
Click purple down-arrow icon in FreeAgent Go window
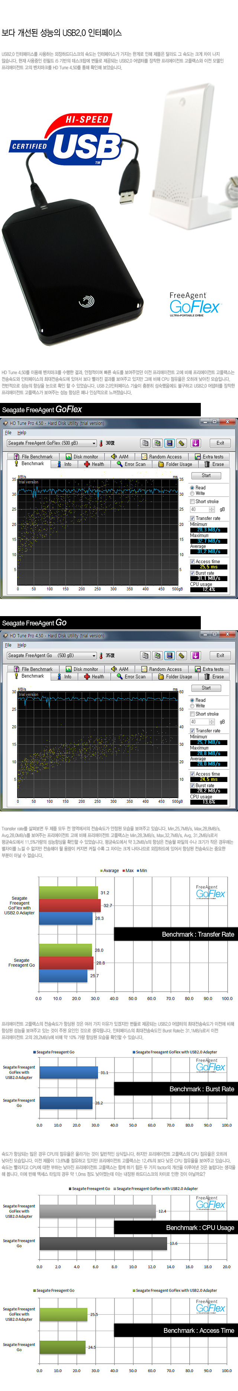[x=196, y=655]
